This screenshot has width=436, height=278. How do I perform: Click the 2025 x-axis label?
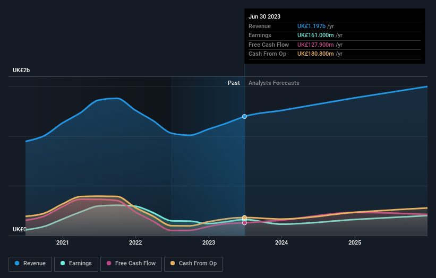coord(355,242)
